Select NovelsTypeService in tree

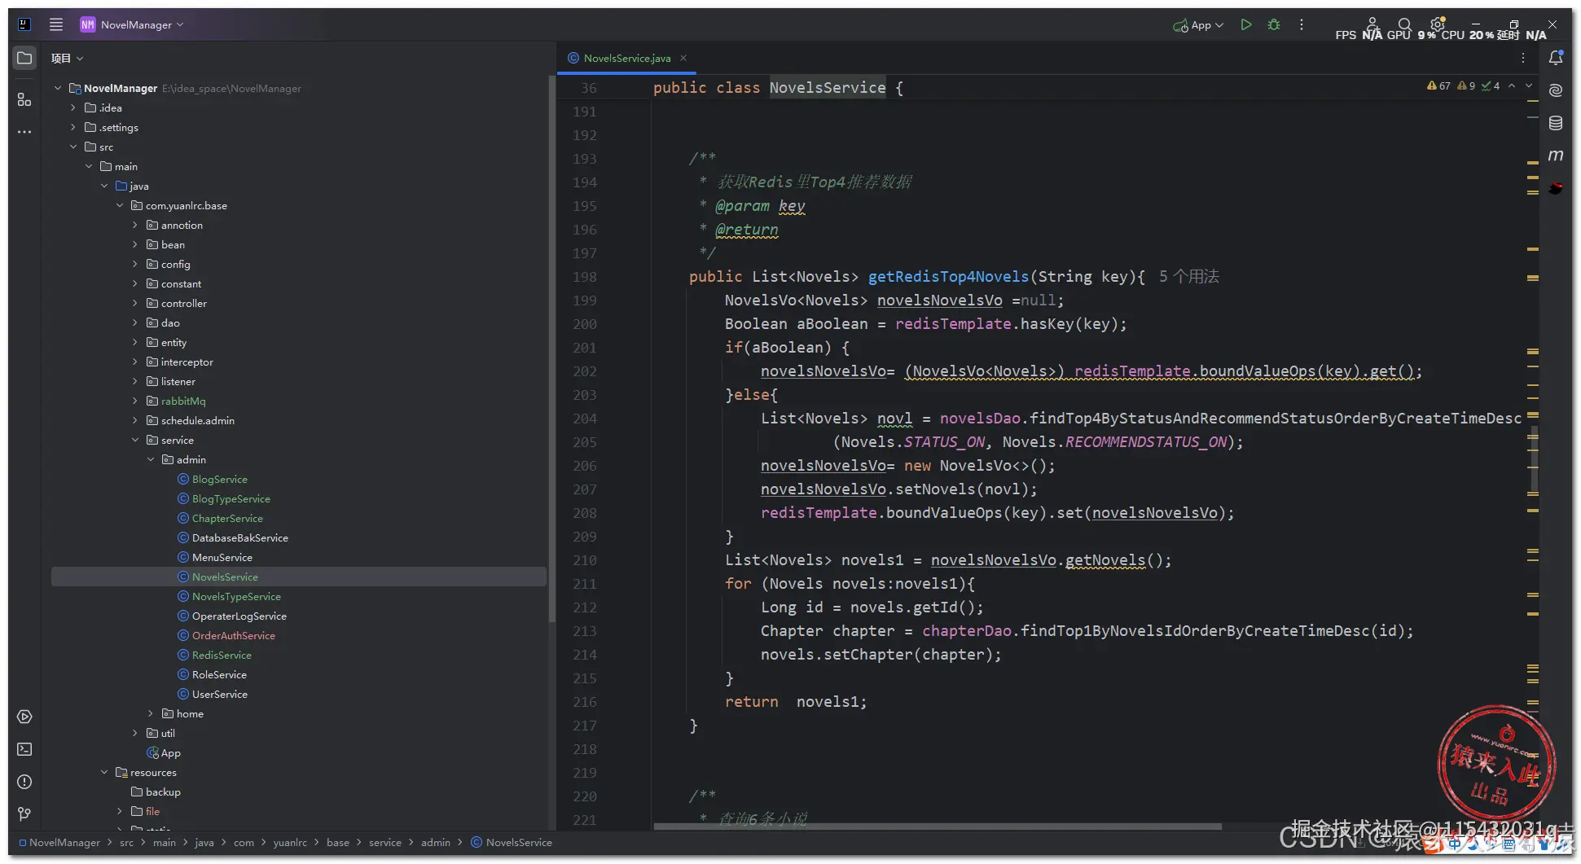click(x=236, y=596)
